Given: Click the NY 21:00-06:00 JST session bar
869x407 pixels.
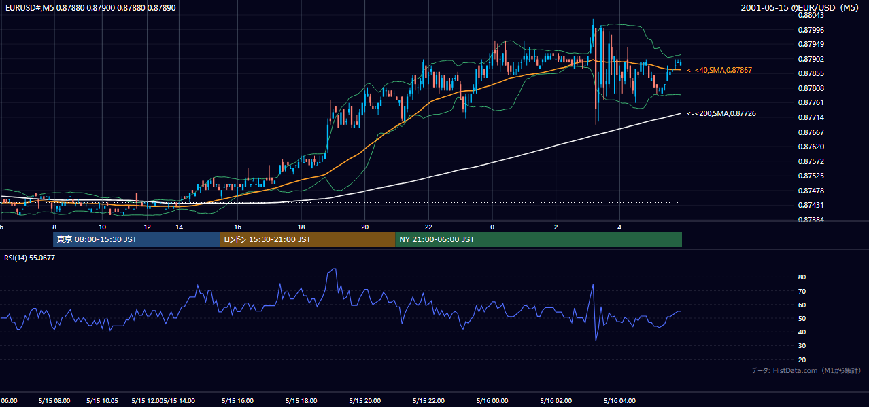Looking at the screenshot, I should (539, 239).
